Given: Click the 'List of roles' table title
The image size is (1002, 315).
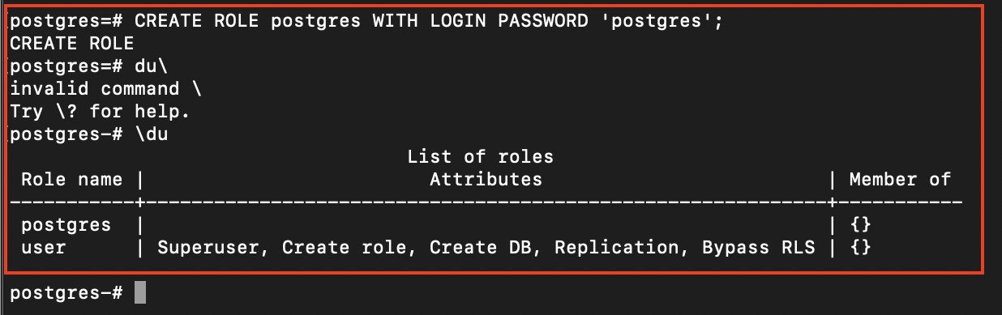Looking at the screenshot, I should (480, 157).
